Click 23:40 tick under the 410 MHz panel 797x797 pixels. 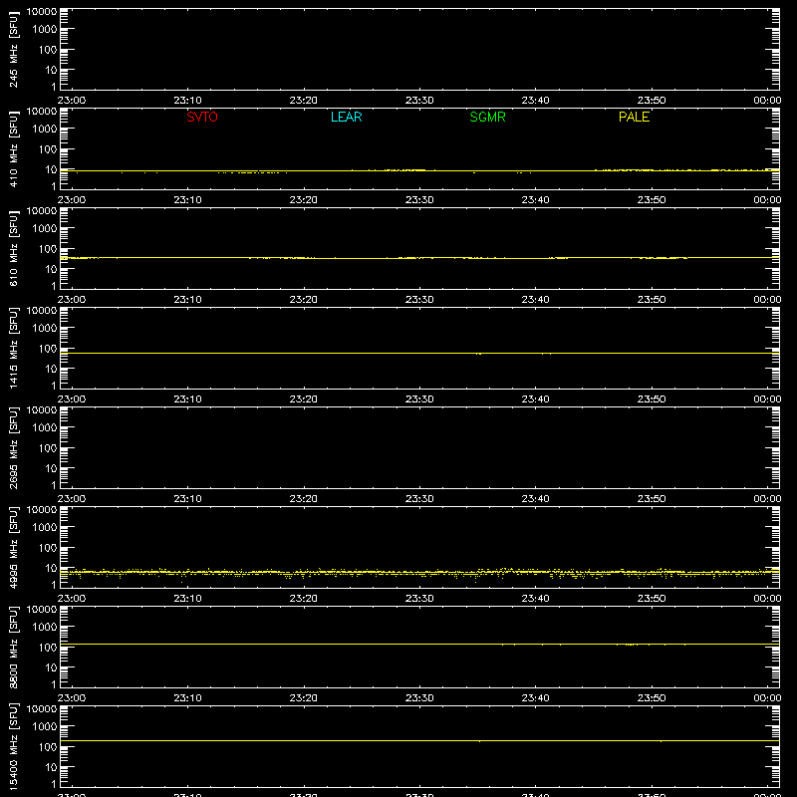click(x=535, y=200)
